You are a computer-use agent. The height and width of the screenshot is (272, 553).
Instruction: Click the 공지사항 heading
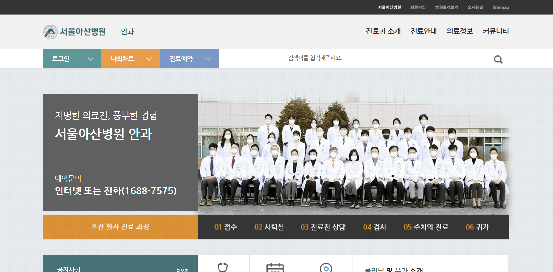[x=69, y=269]
